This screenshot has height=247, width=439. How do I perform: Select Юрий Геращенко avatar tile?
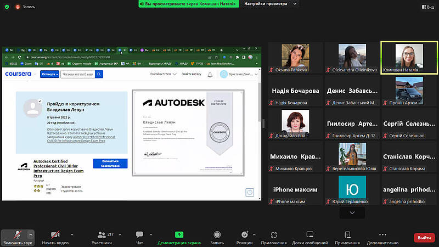click(x=352, y=189)
